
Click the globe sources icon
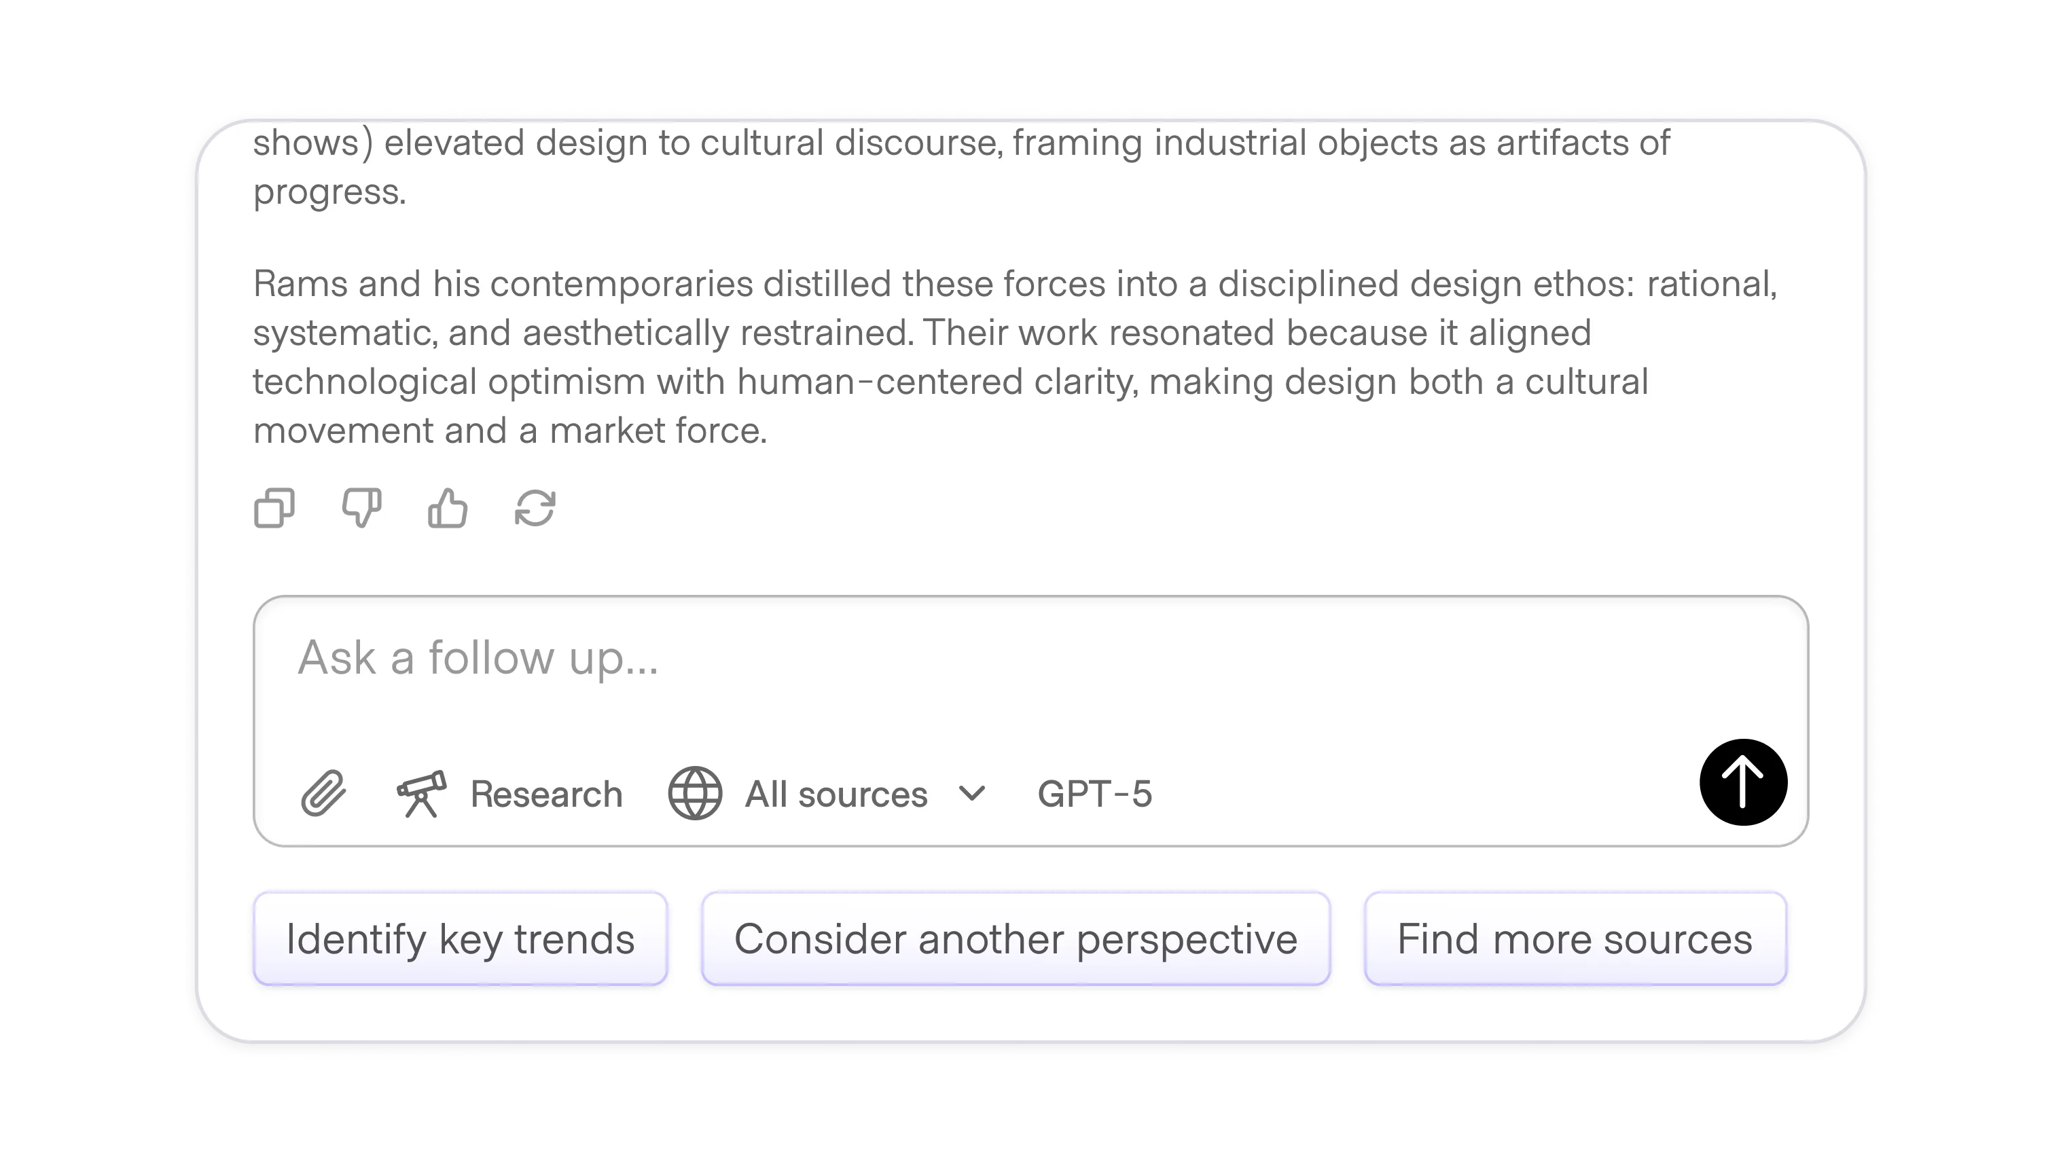[x=695, y=793]
